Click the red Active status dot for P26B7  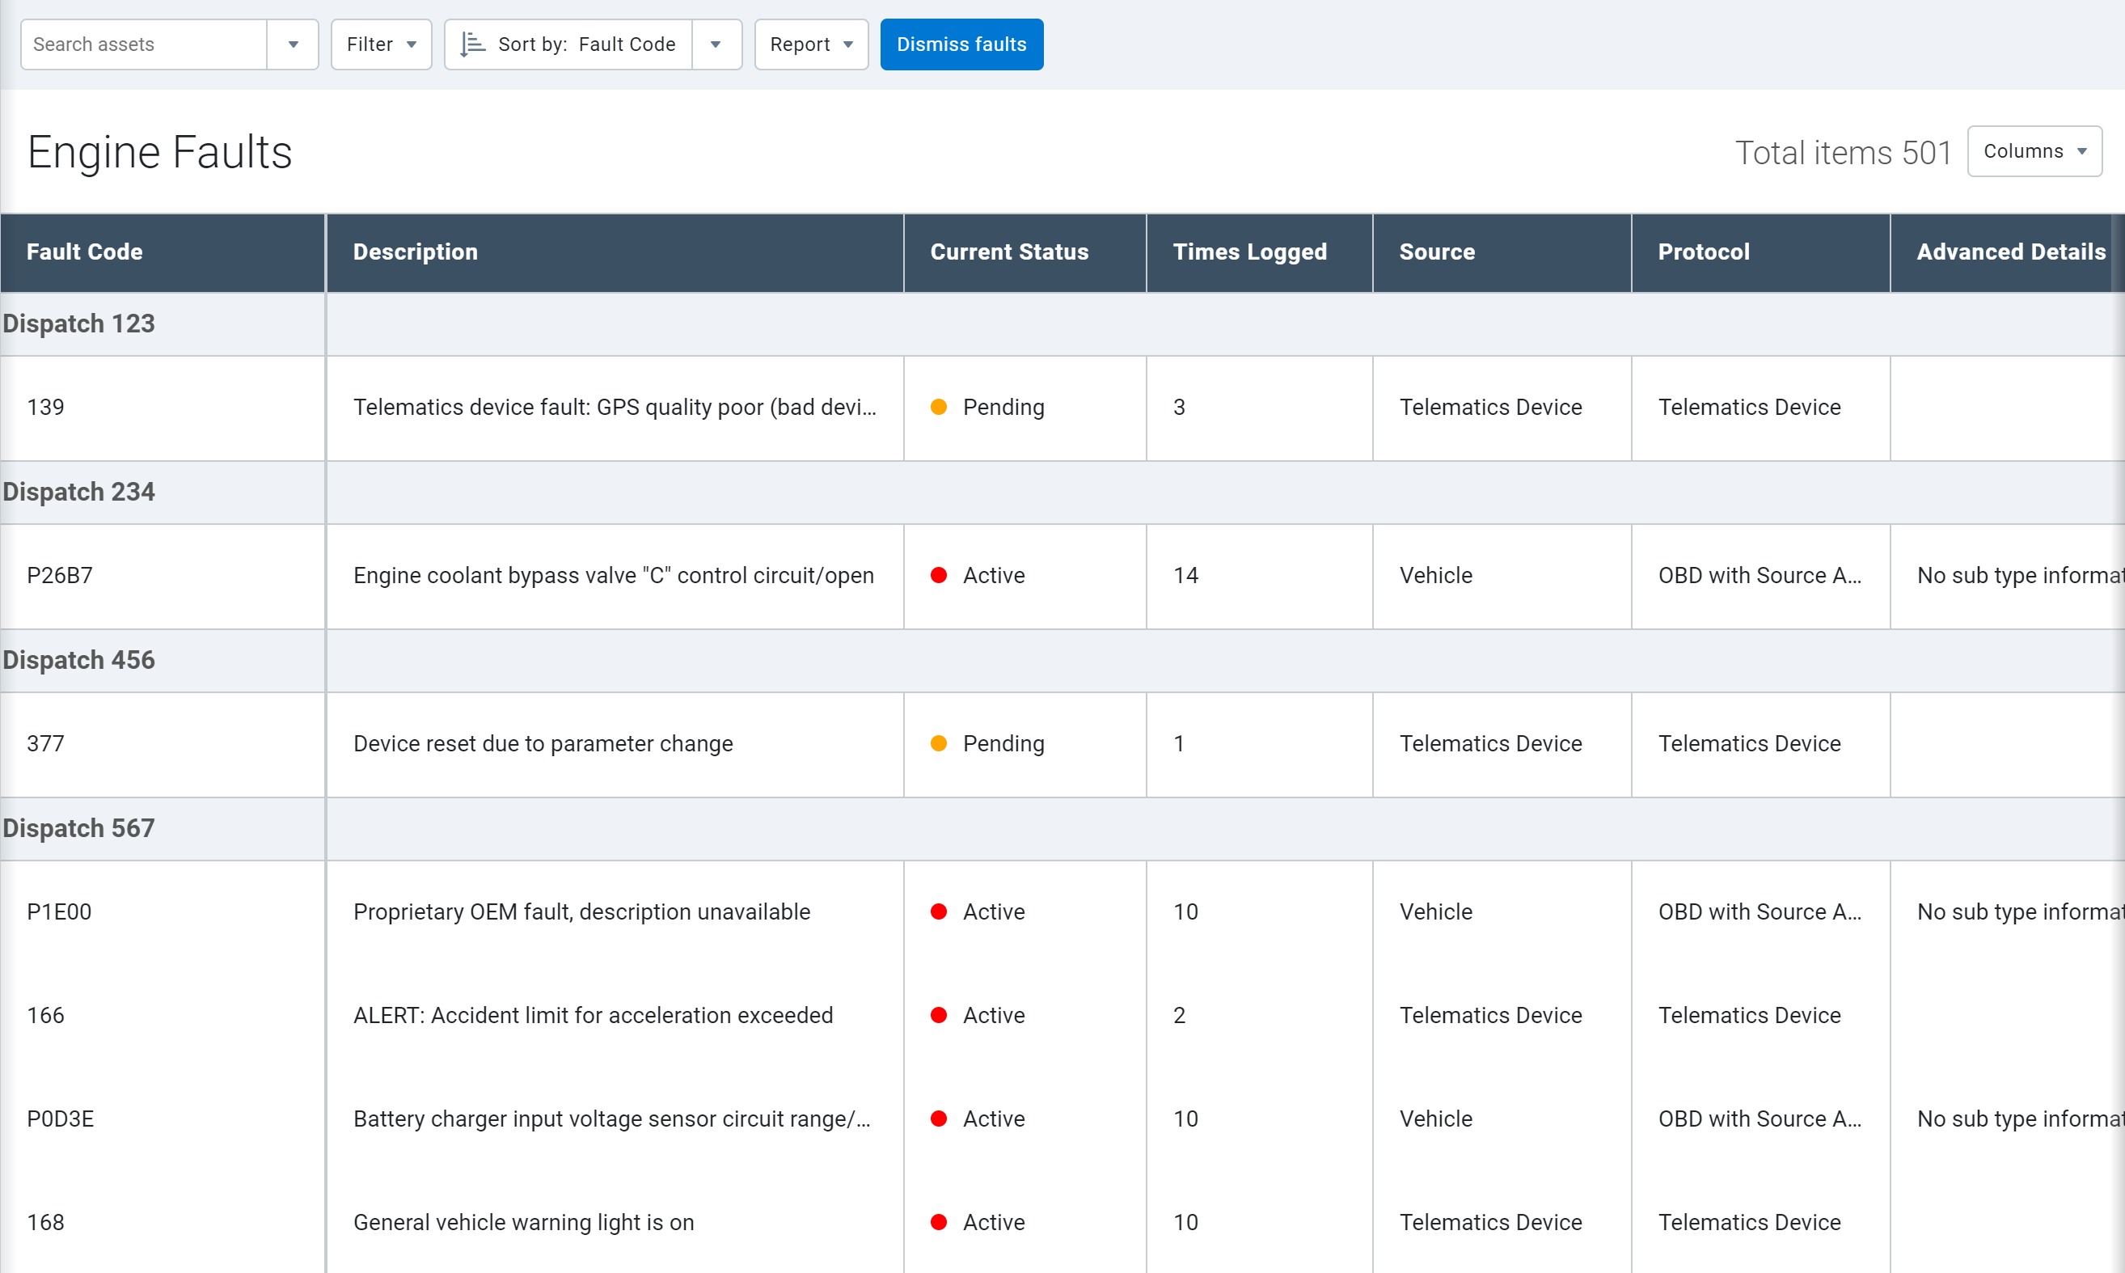tap(938, 575)
